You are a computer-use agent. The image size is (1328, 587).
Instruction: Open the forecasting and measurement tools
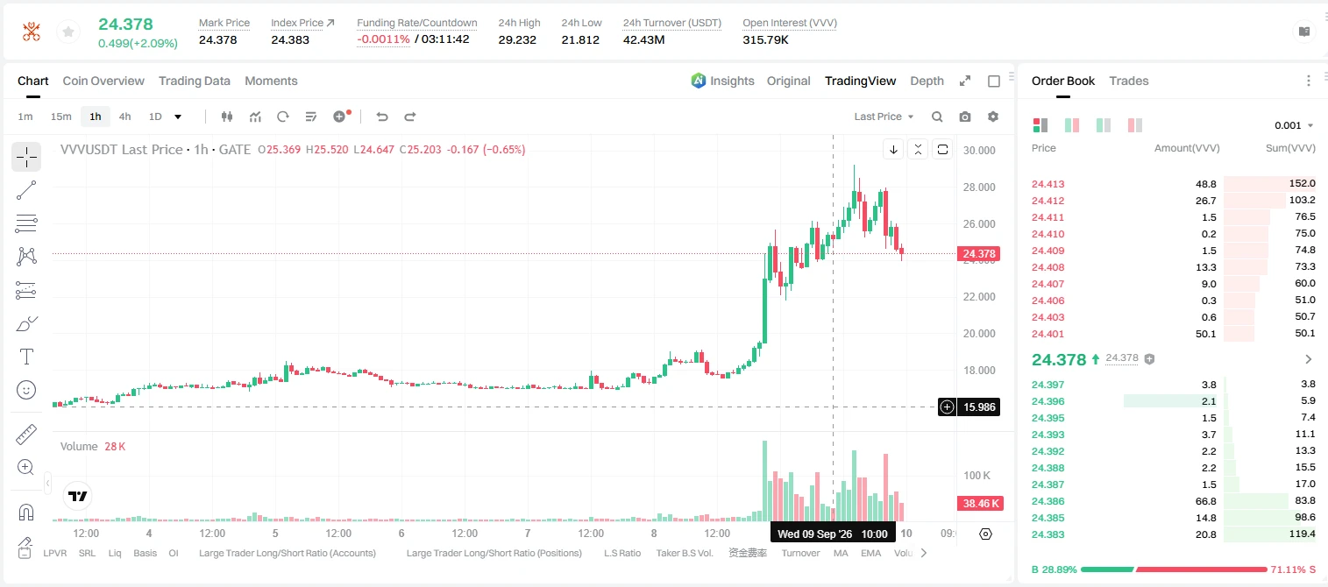point(26,290)
